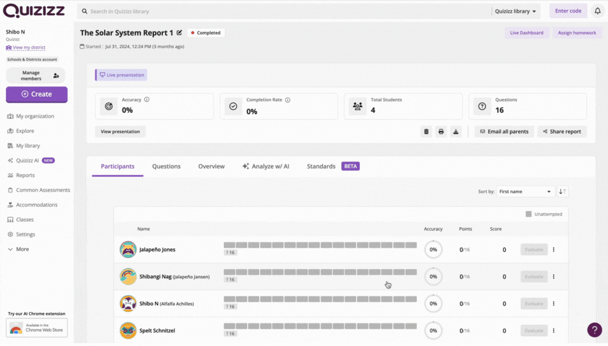Toggle sort order direction arrows
Viewport: 608px width, 346px height.
[x=562, y=192]
